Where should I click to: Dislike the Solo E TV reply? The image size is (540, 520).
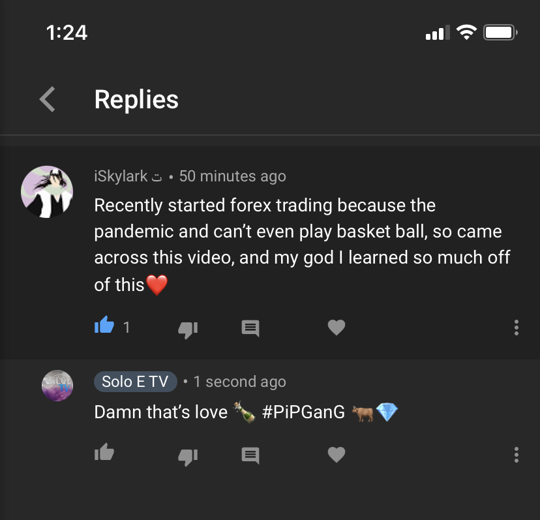[x=188, y=455]
